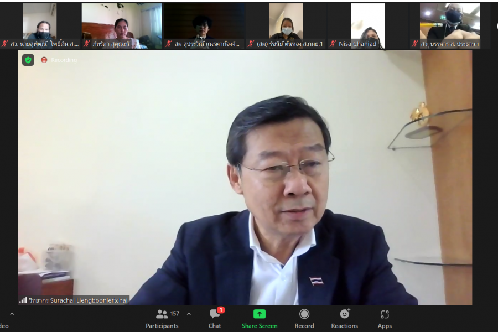The height and width of the screenshot is (332, 498).
Task: Expand video options caret at bottom left
Action: [12, 314]
